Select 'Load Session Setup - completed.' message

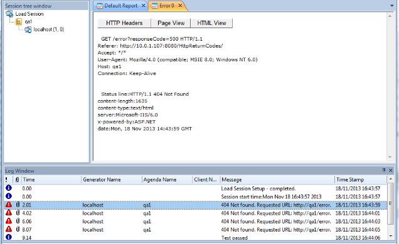(x=258, y=189)
